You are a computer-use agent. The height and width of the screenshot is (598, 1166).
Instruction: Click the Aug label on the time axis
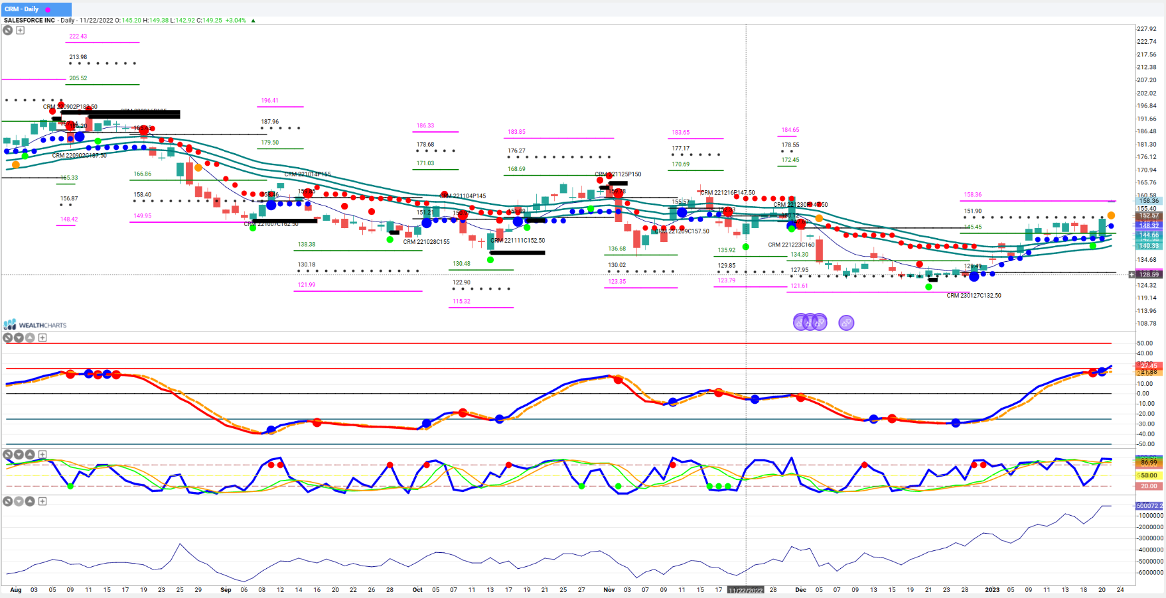pyautogui.click(x=16, y=590)
